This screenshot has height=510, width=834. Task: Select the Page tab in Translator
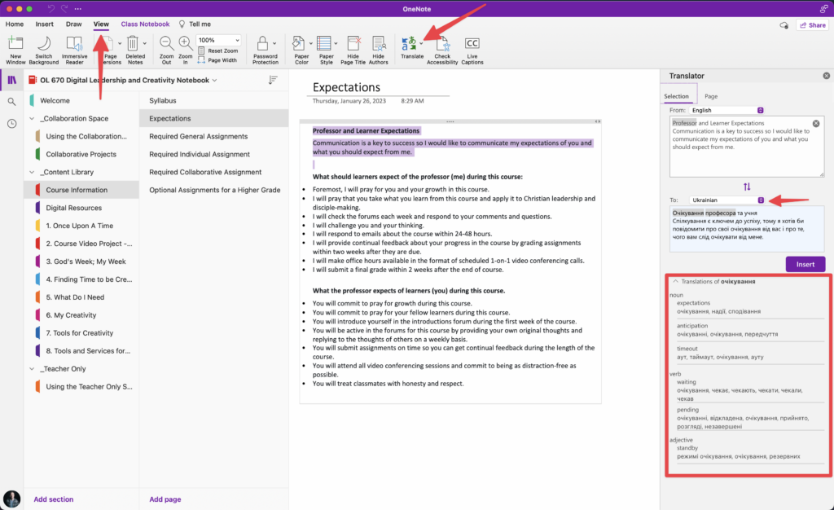click(x=710, y=96)
